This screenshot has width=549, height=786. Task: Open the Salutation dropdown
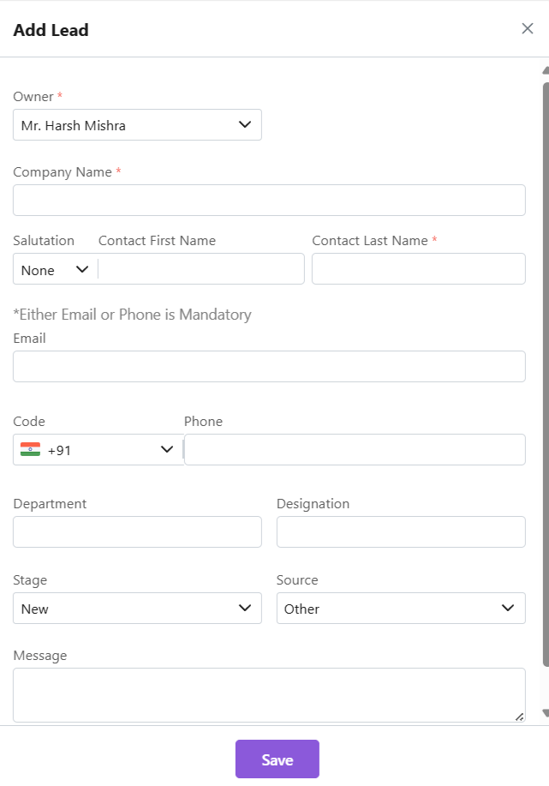(x=55, y=270)
